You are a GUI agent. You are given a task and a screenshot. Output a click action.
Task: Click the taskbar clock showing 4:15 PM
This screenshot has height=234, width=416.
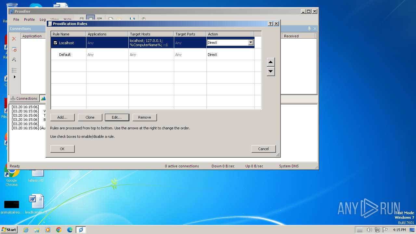(x=399, y=230)
